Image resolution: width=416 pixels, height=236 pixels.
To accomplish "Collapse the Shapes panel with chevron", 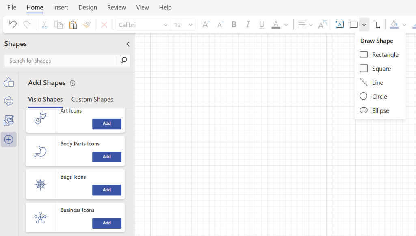I will (128, 44).
